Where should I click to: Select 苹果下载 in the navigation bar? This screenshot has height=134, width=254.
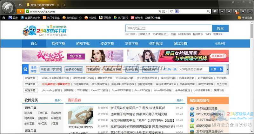pos(131,44)
